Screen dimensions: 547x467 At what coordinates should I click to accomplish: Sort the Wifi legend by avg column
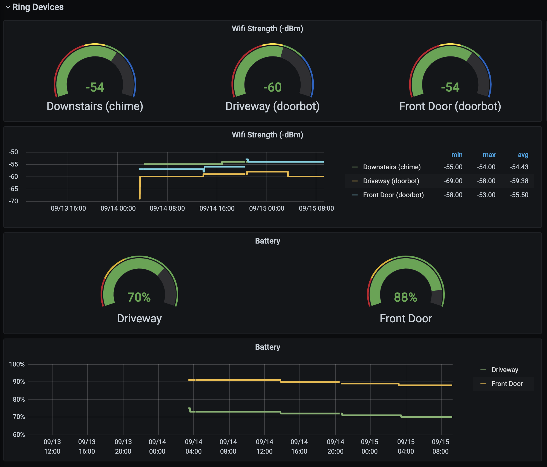pos(523,155)
